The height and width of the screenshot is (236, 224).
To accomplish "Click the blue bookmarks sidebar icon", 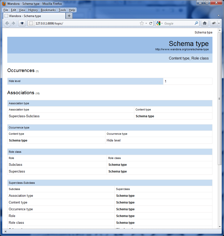I will [22, 23].
